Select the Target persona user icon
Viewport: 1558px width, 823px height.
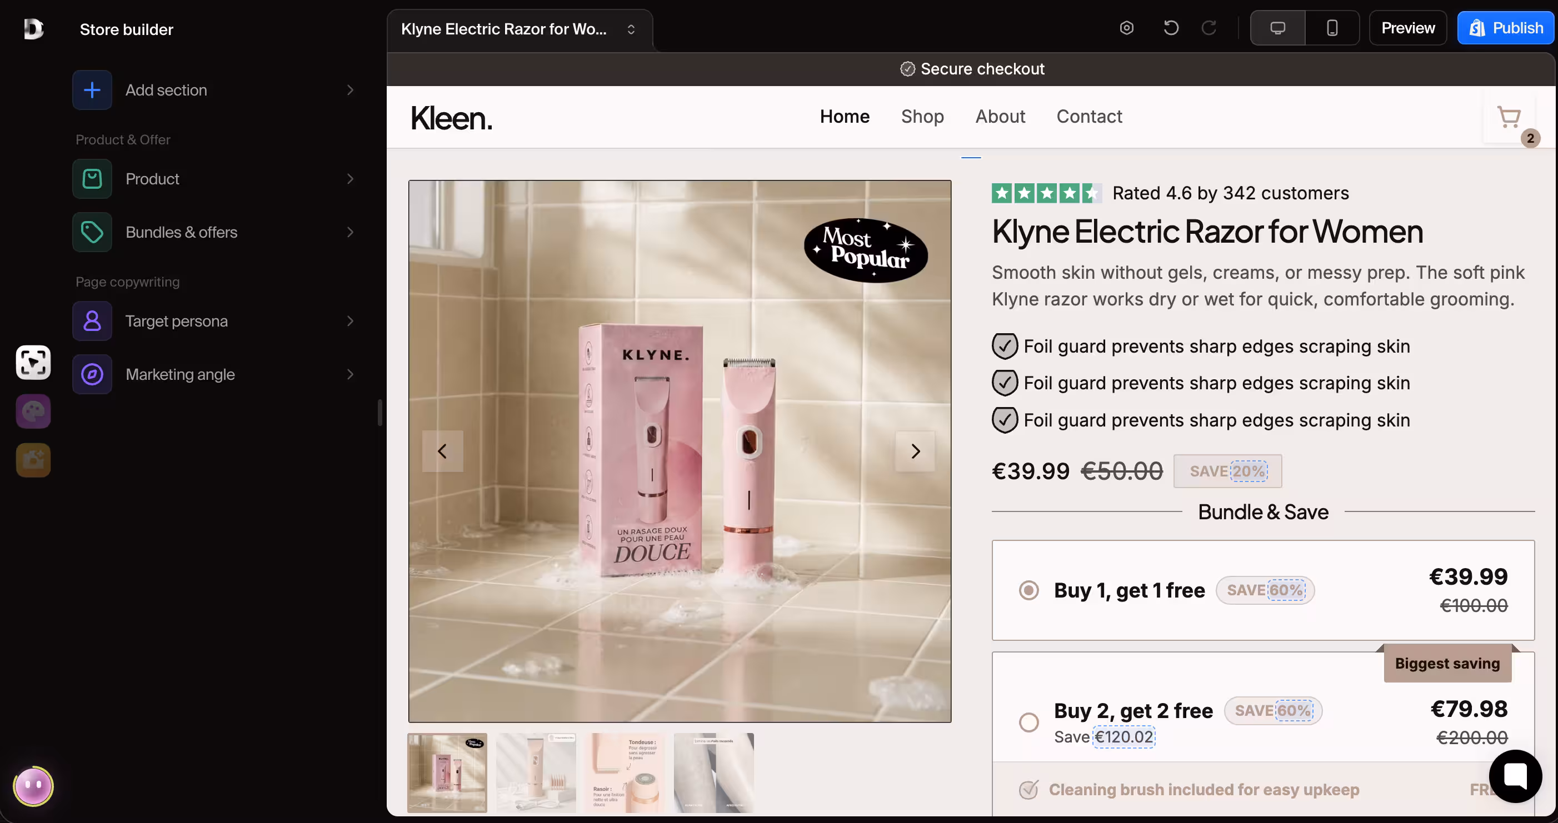click(92, 321)
